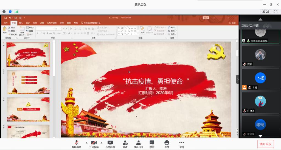
Task: Click the 离开会议 leave meeting button
Action: point(265,144)
